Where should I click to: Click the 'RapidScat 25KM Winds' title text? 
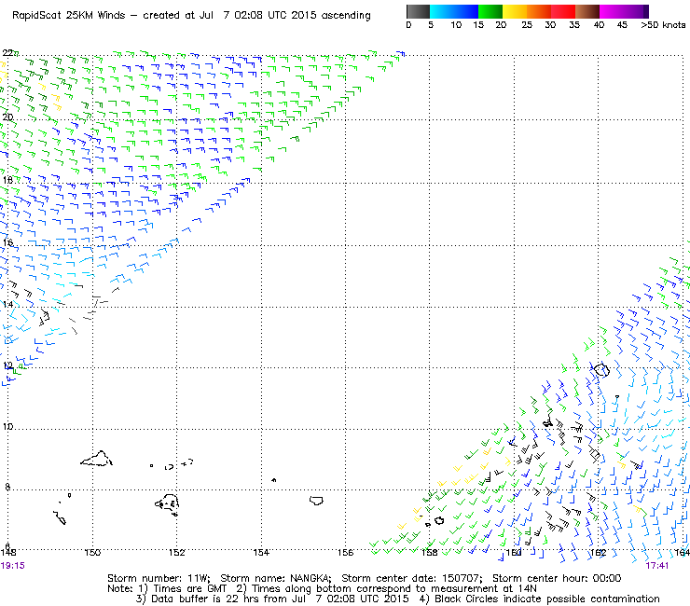(69, 16)
